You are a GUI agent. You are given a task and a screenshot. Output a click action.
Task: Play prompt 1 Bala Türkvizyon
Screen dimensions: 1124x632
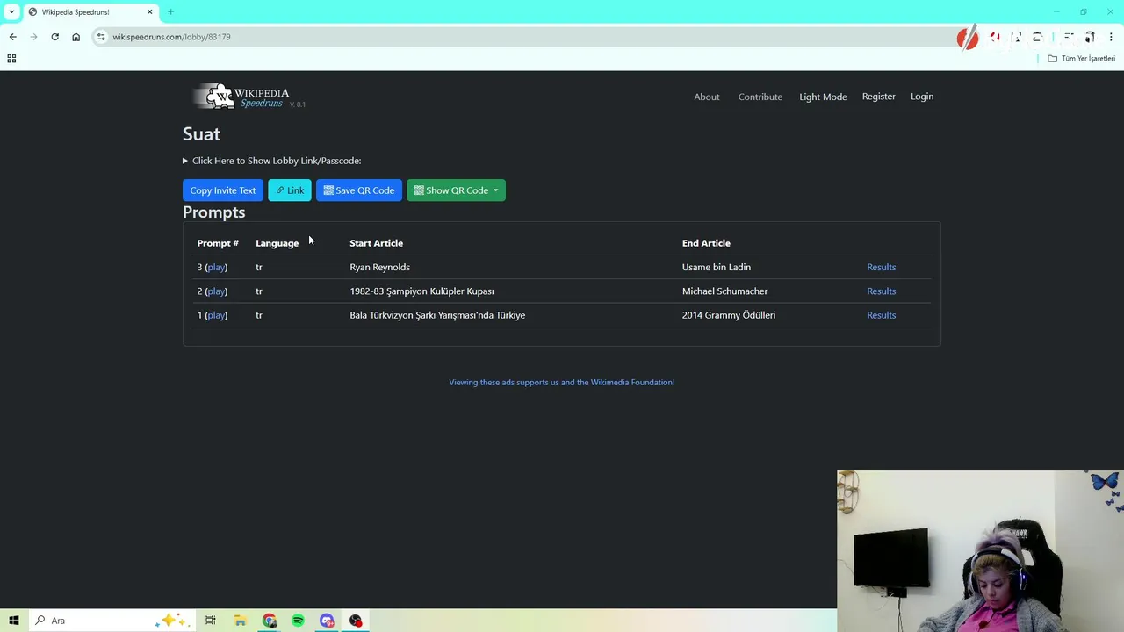point(216,315)
